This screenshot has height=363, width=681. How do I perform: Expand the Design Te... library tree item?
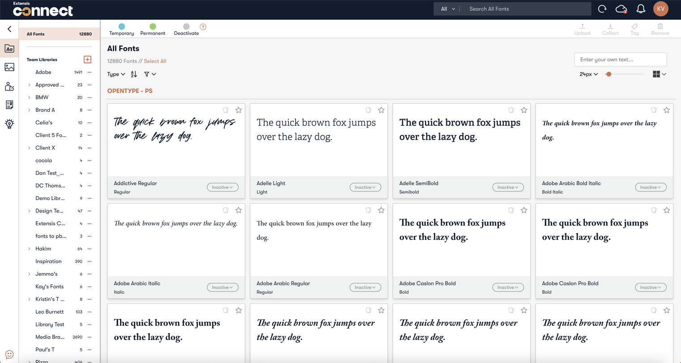click(30, 211)
